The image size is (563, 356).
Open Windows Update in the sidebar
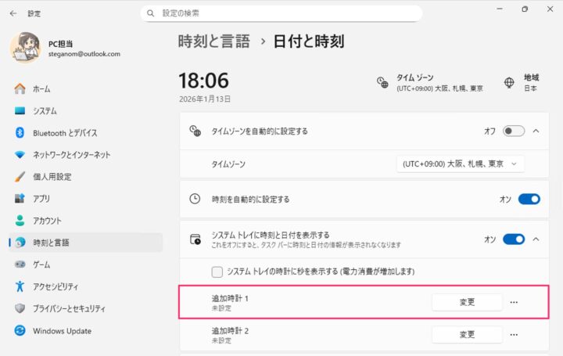tap(62, 330)
